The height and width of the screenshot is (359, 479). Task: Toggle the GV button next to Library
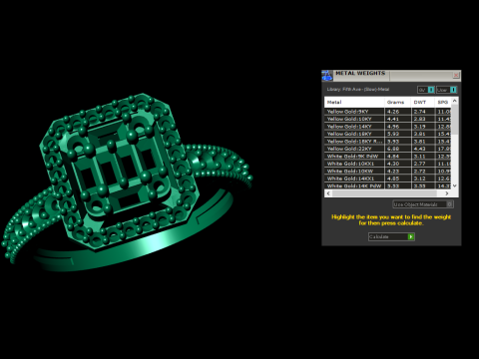tap(426, 90)
